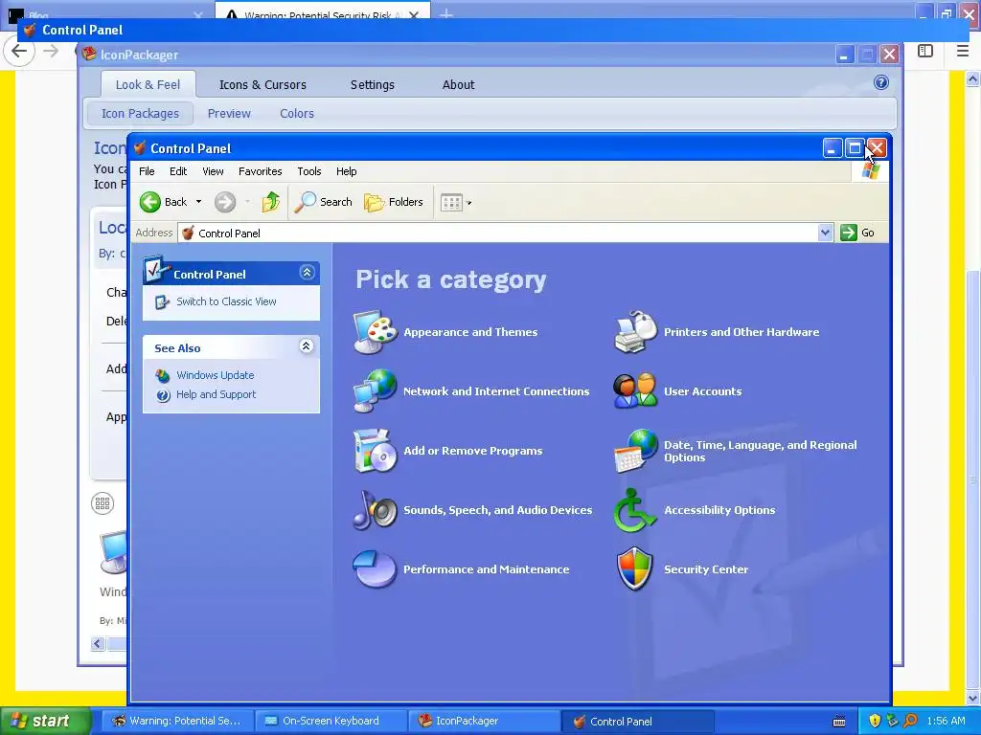The height and width of the screenshot is (735, 981).
Task: Expand the Address bar dropdown
Action: (x=825, y=233)
